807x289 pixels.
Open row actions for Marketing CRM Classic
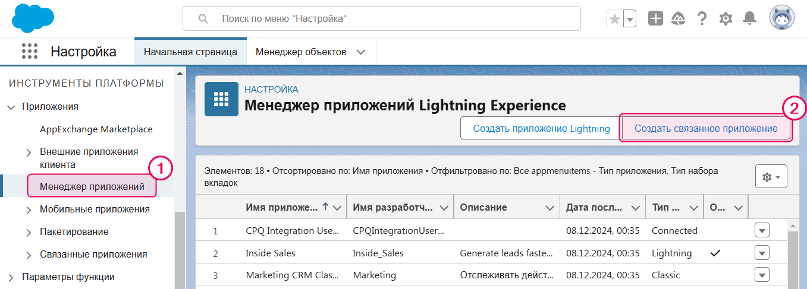click(x=762, y=275)
